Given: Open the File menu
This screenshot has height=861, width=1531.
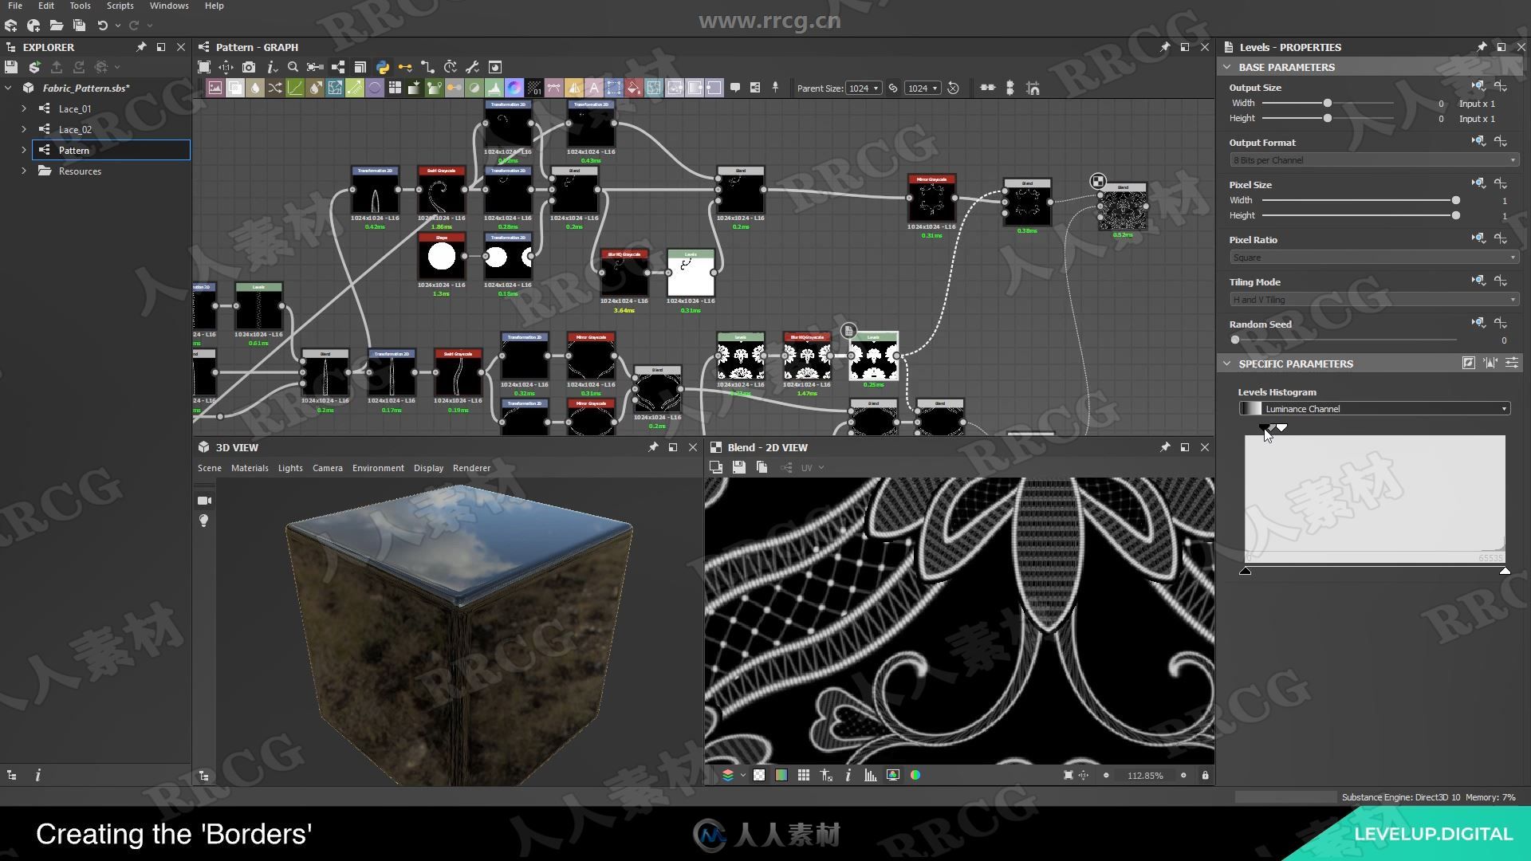Looking at the screenshot, I should pos(15,6).
